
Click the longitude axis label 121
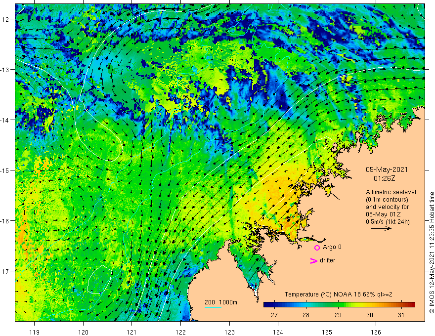(132, 332)
